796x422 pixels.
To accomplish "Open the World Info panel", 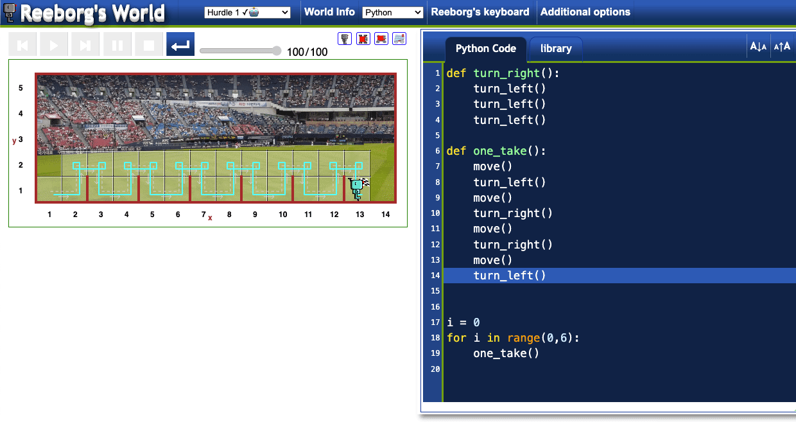I will pyautogui.click(x=329, y=12).
